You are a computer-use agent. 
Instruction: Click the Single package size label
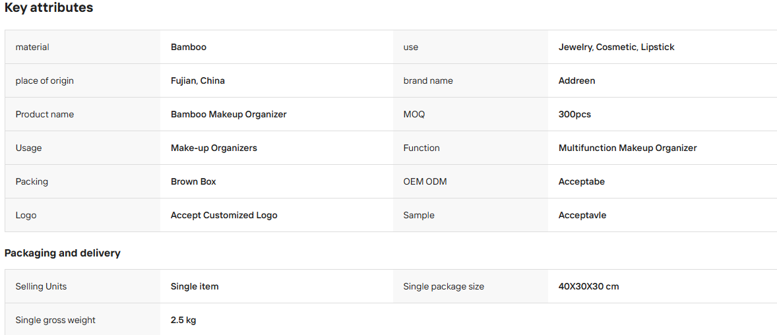[443, 286]
